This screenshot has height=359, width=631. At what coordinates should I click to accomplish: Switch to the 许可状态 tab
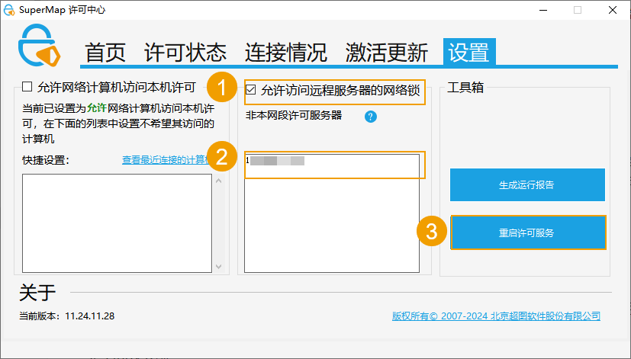tap(185, 53)
